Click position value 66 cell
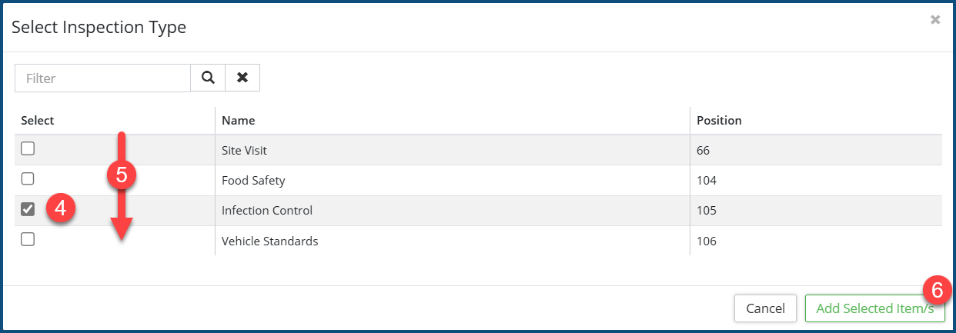Screen dimensions: 956x333 click(x=704, y=151)
